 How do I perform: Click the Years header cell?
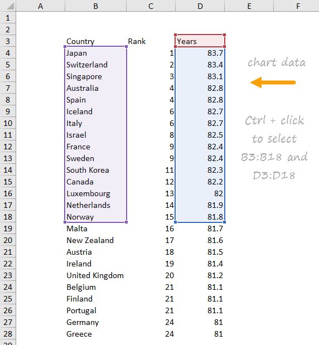point(200,41)
